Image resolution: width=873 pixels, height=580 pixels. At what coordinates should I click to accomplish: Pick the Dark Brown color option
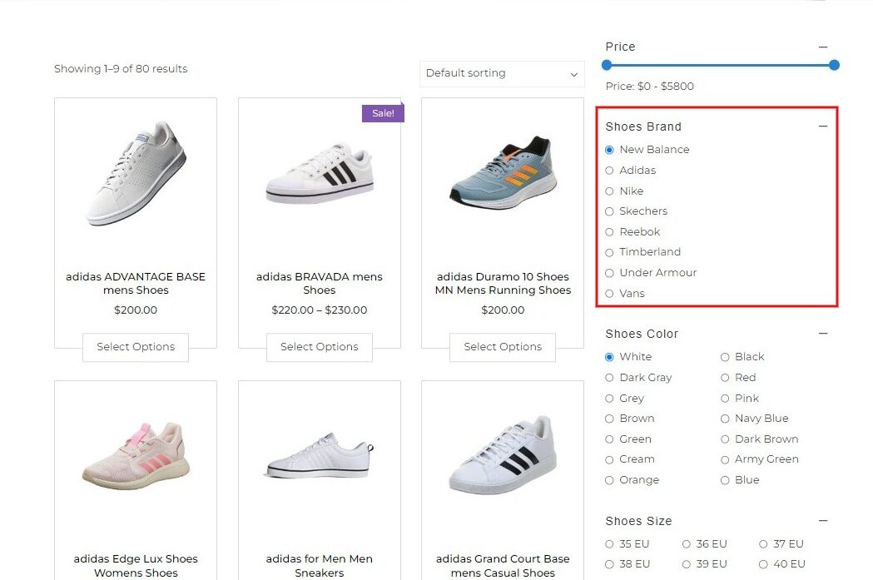(x=724, y=439)
